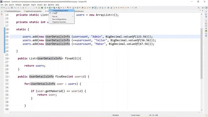Click the "Maker" string on line 22
Image resolution: width=208 pixels, height=117 pixels.
click(x=100, y=44)
